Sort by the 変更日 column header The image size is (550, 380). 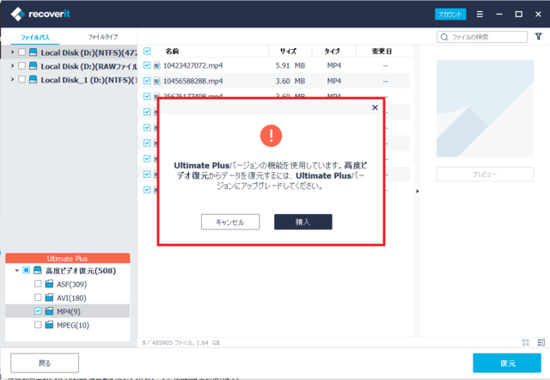pyautogui.click(x=382, y=52)
